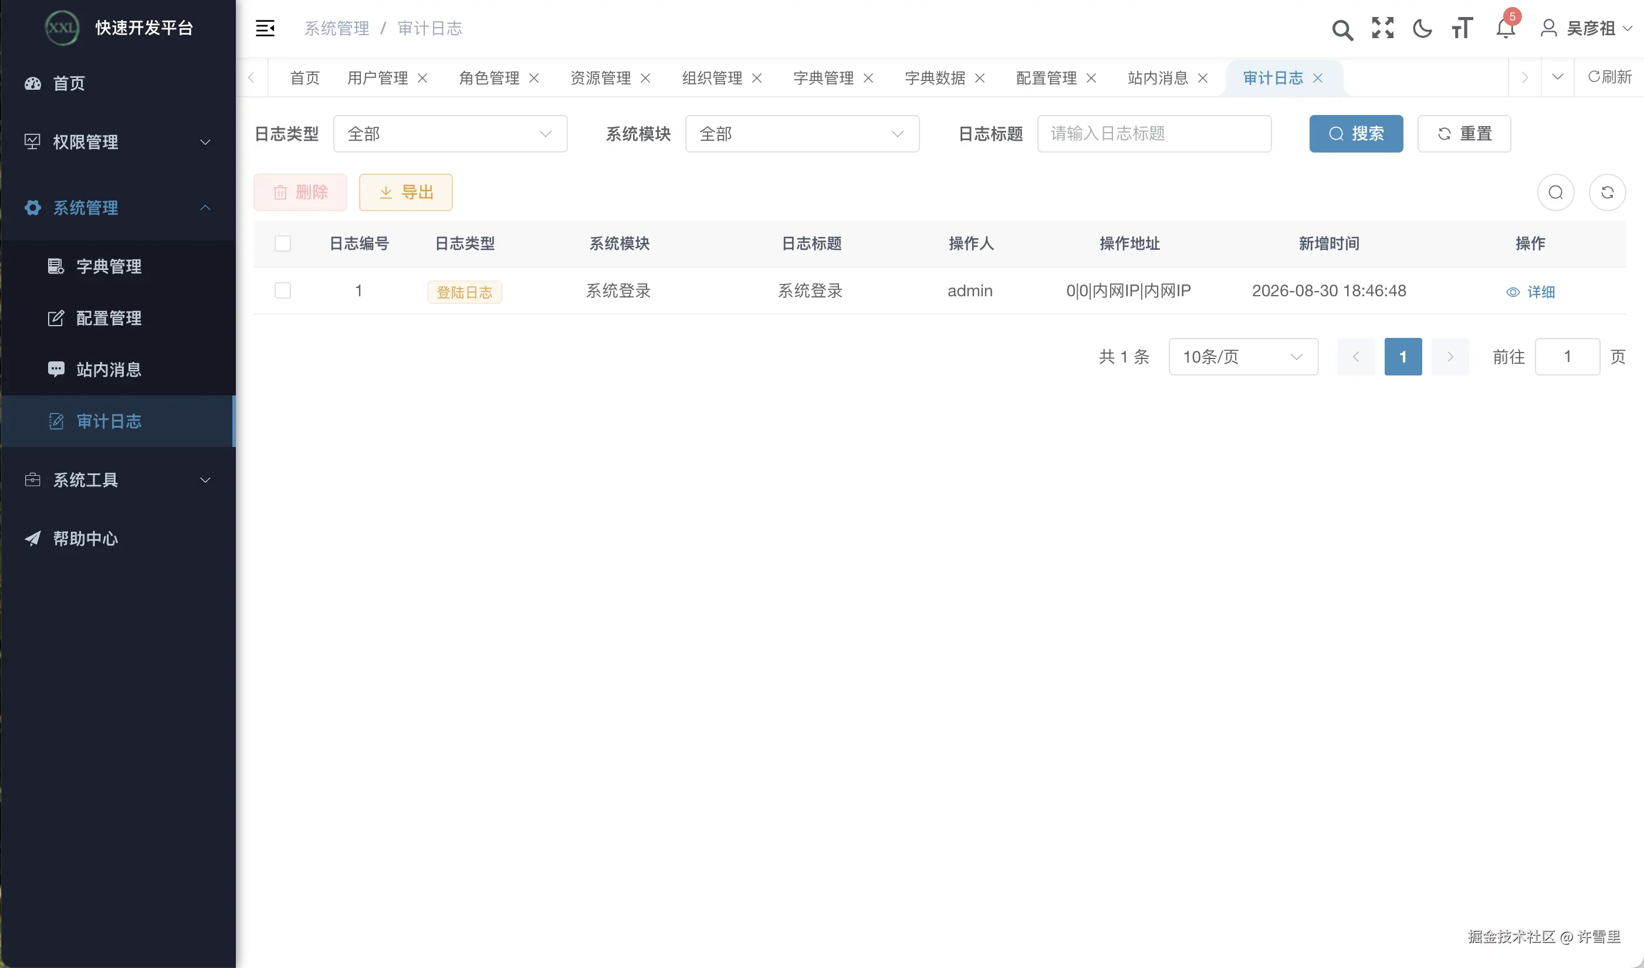Open the 日志类型 dropdown
This screenshot has width=1644, height=968.
(450, 134)
